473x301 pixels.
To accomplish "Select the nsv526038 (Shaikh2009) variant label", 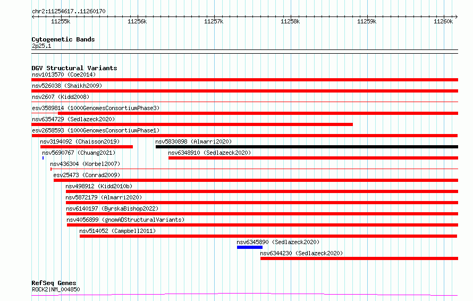I will tap(67, 86).
